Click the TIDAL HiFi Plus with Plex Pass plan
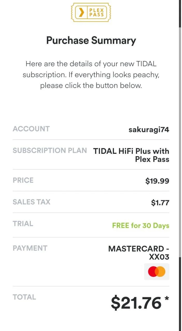The height and width of the screenshot is (331, 182). pyautogui.click(x=131, y=155)
